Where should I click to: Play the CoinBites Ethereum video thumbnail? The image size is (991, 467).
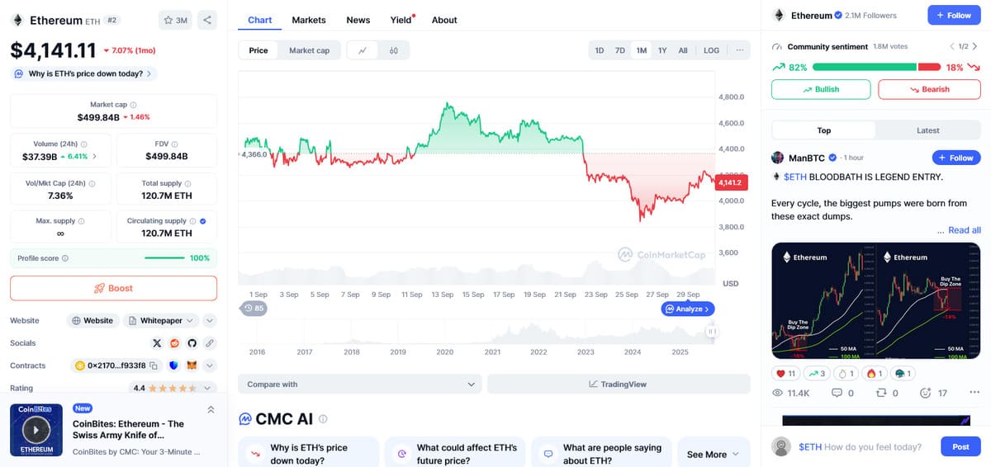click(36, 429)
